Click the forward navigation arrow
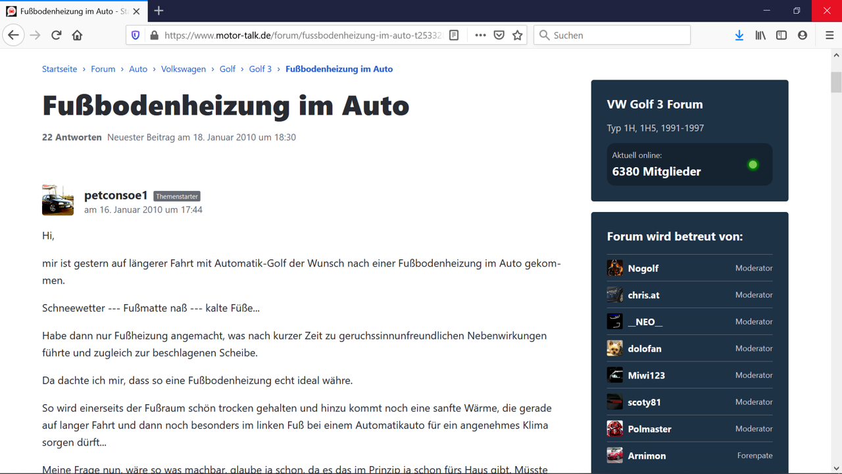 36,35
